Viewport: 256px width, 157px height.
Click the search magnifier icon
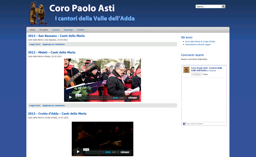223,7
